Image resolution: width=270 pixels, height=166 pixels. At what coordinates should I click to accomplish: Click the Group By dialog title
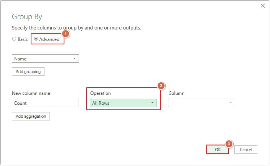pyautogui.click(x=27, y=17)
